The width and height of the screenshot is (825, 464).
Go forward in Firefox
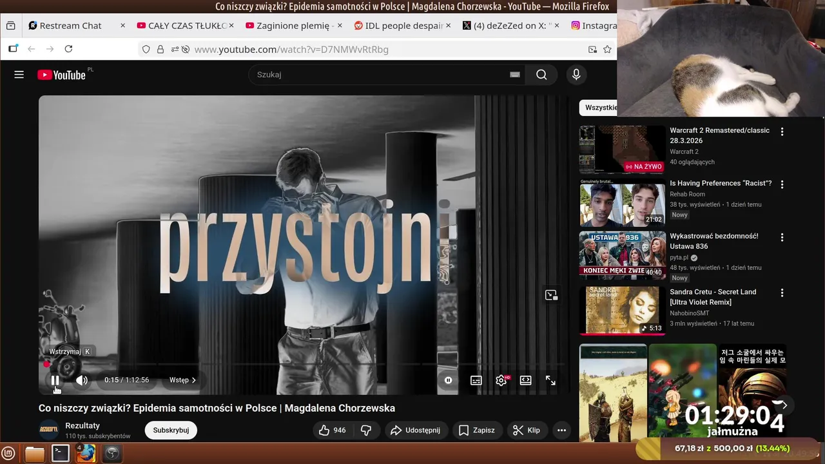point(50,49)
